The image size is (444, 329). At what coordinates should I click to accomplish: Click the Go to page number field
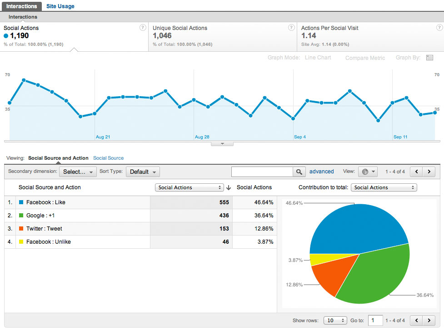[x=375, y=320]
